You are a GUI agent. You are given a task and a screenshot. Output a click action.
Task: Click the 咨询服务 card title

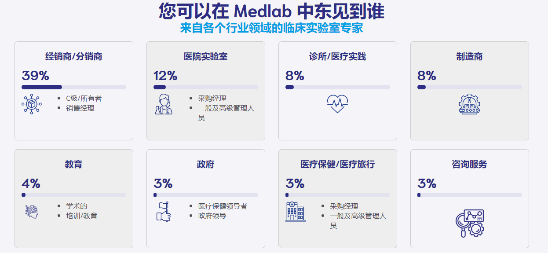coord(469,165)
